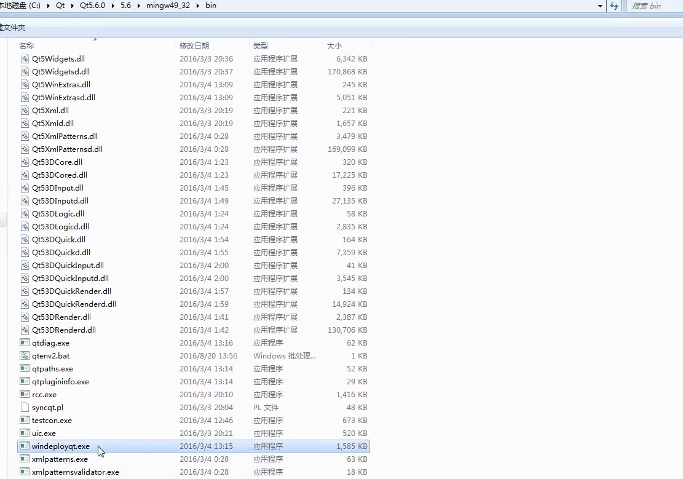Refresh the folder with the address bar button

pos(614,6)
